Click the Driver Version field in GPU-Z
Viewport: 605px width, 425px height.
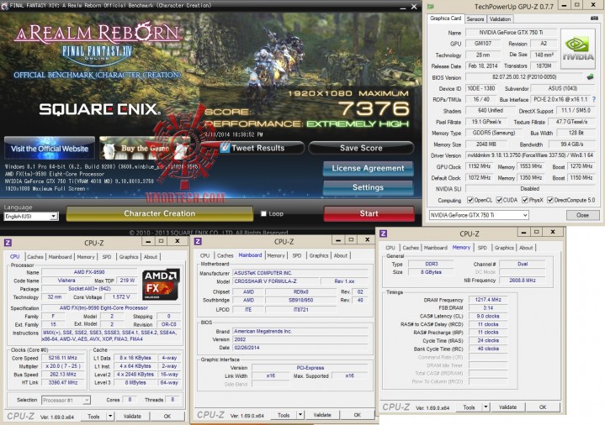(x=531, y=155)
